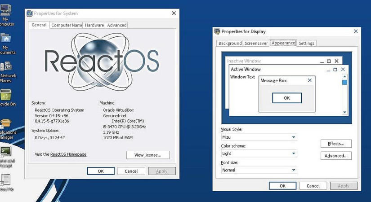The height and width of the screenshot is (202, 371).
Task: Click the preview scrollbar thumb
Action: (x=344, y=83)
